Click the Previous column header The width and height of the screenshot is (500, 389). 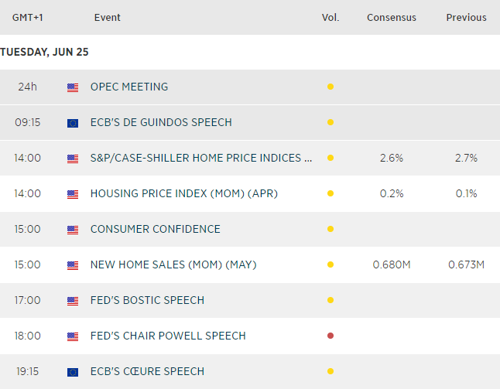pos(466,17)
